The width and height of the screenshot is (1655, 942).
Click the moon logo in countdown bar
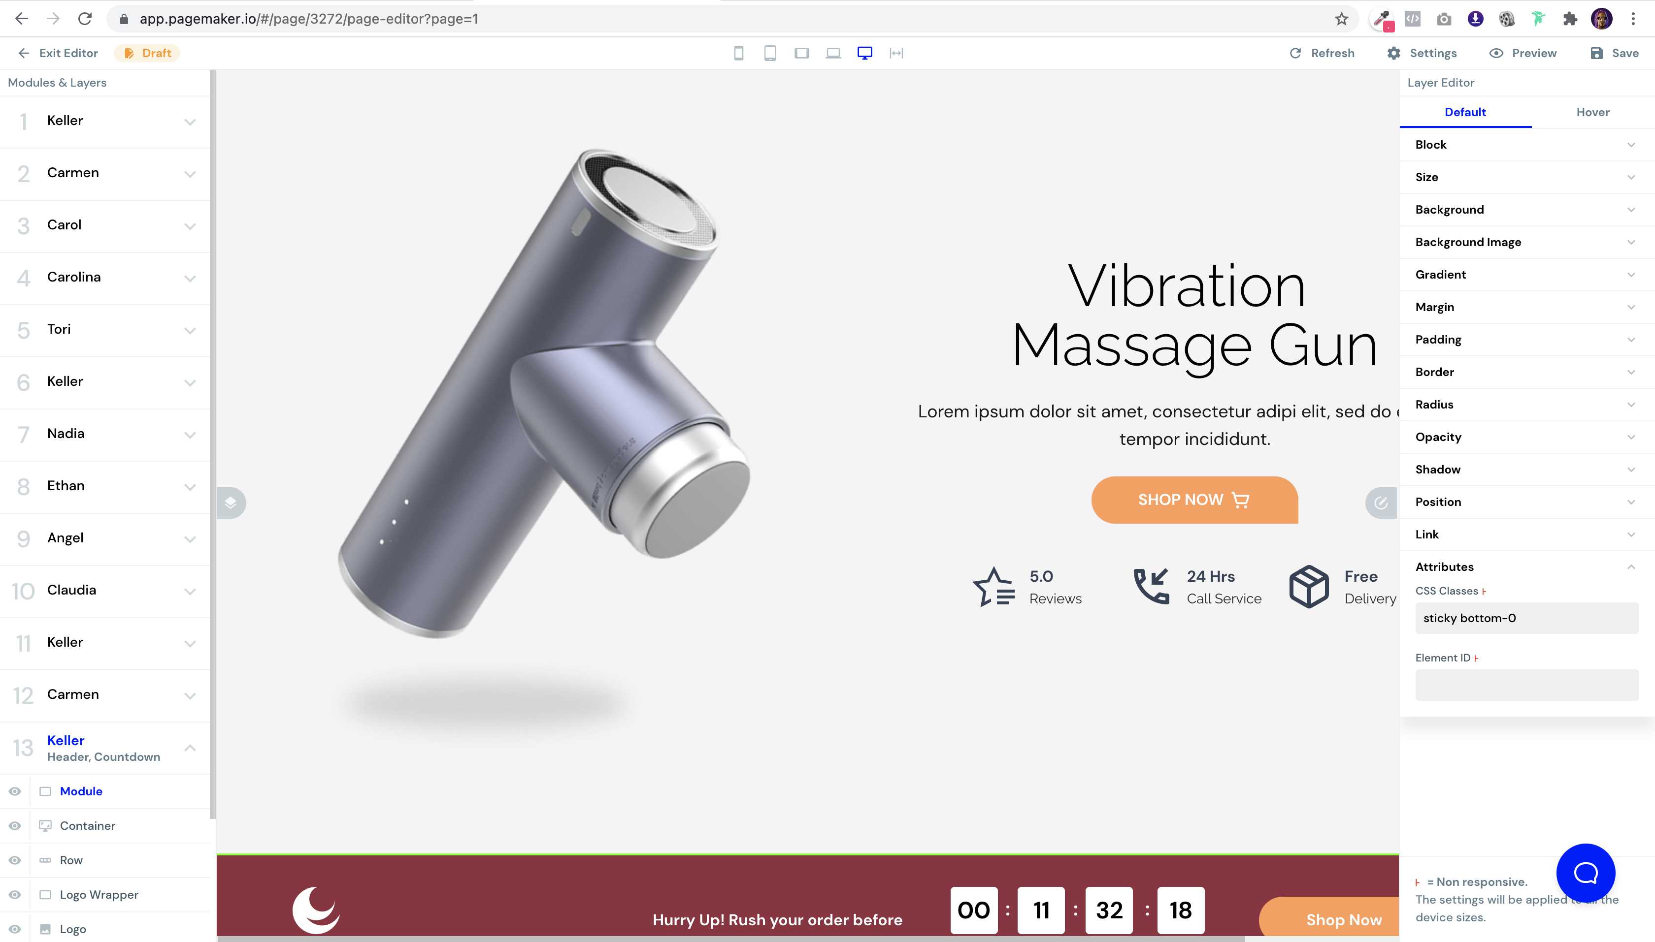point(317,910)
